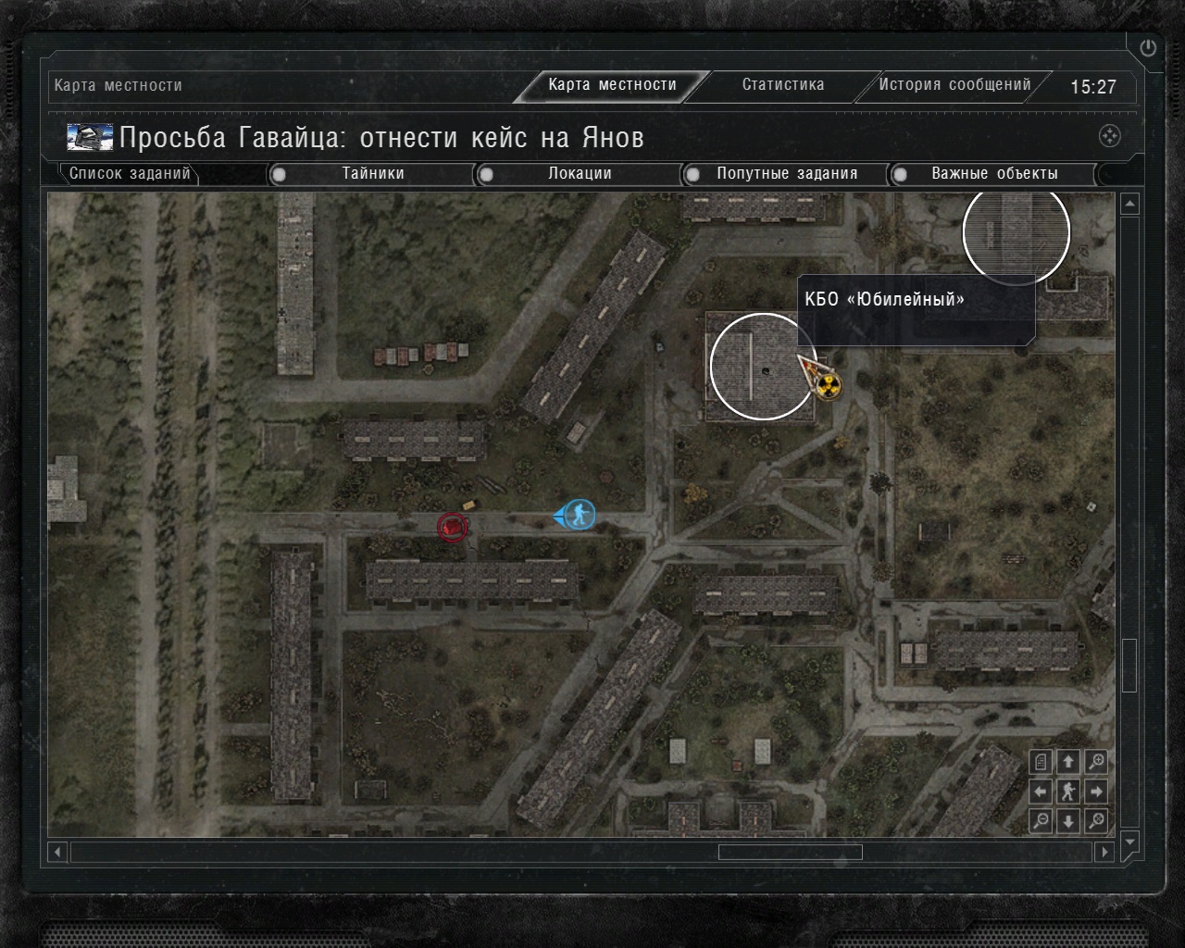Click the КБО «Юбилейный» tooltip label
Screen dimensions: 1185x948
click(x=885, y=300)
